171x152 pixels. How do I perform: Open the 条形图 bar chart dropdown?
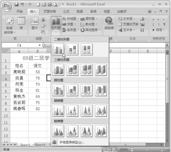click(70, 30)
